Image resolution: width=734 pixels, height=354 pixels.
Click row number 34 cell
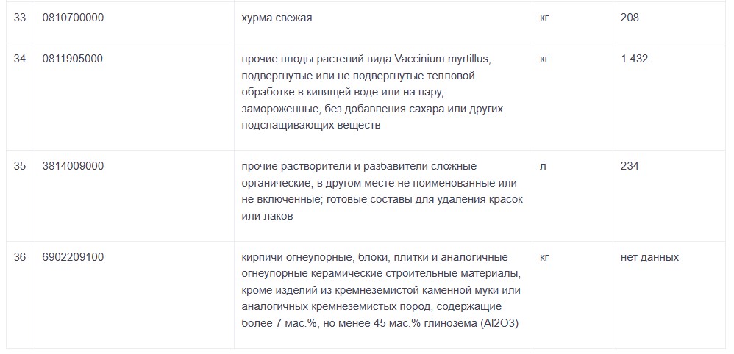(20, 59)
